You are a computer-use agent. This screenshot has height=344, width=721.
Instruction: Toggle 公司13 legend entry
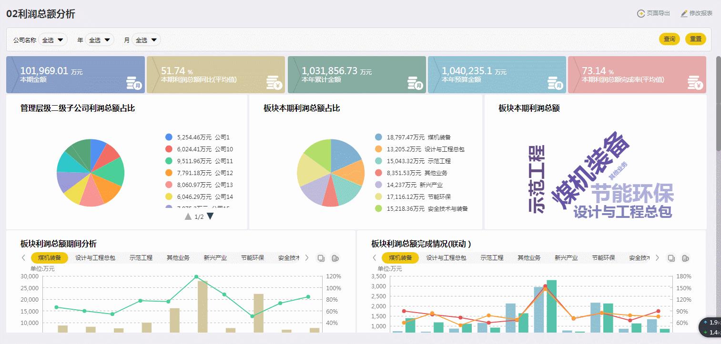coord(199,185)
